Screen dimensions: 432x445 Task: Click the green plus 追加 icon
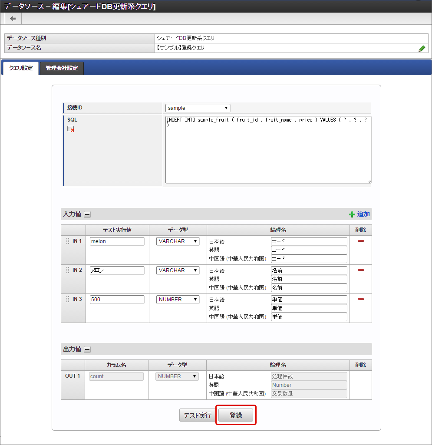click(352, 214)
